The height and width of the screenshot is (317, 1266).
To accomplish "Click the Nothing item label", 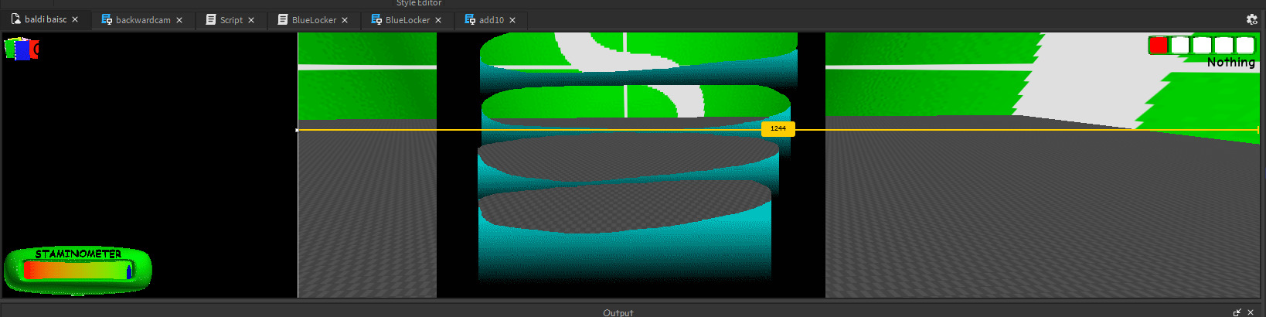I will 1230,62.
